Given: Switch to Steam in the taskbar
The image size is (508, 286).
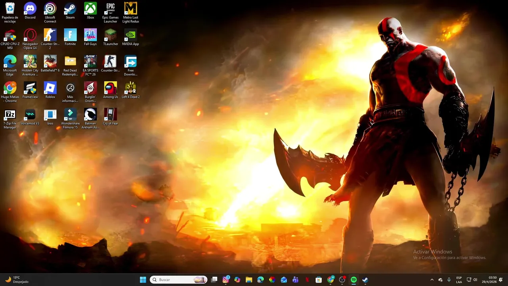Looking at the screenshot, I should [x=365, y=280].
